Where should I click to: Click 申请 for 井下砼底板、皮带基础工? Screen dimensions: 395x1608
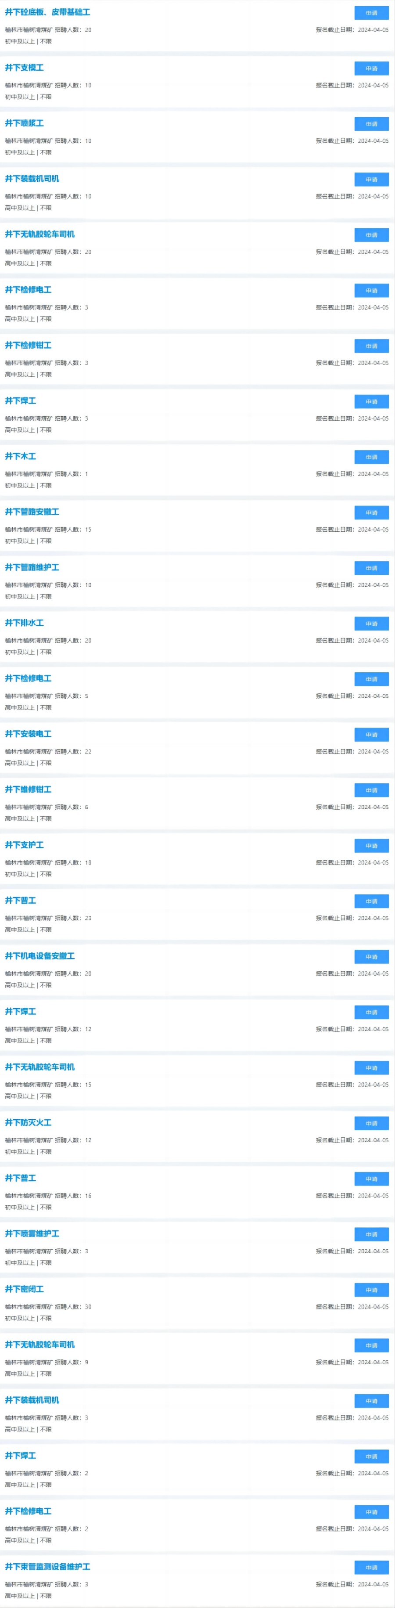pyautogui.click(x=371, y=13)
